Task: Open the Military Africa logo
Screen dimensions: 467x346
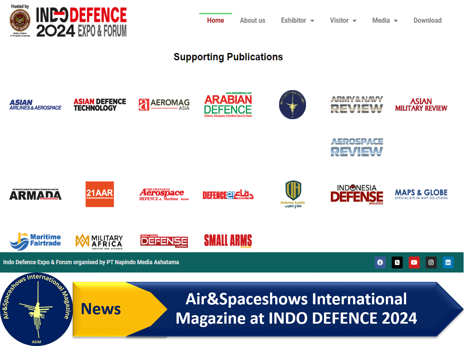Action: (99, 242)
